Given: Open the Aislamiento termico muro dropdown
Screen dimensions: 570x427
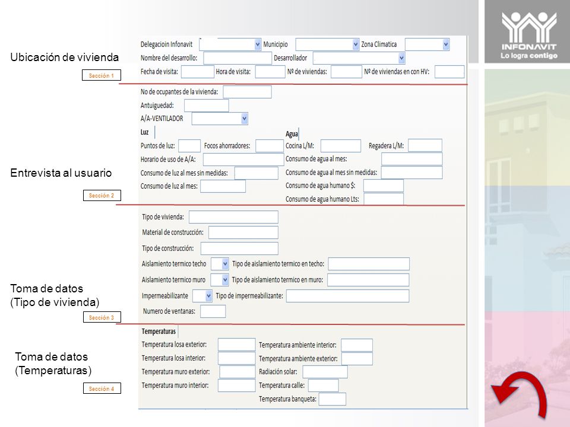Looking at the screenshot, I should [220, 280].
